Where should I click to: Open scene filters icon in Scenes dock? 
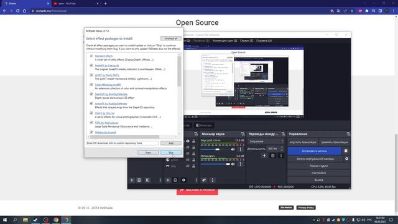click(x=147, y=180)
